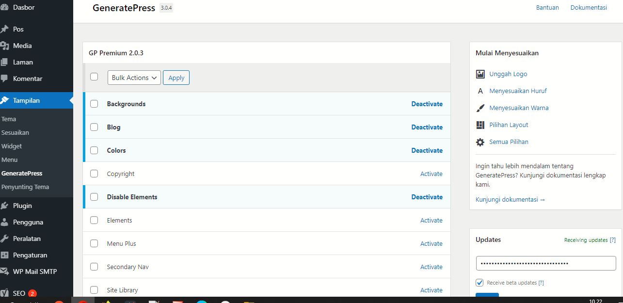The width and height of the screenshot is (623, 303).
Task: Open the Unggah Logo link
Action: point(508,74)
